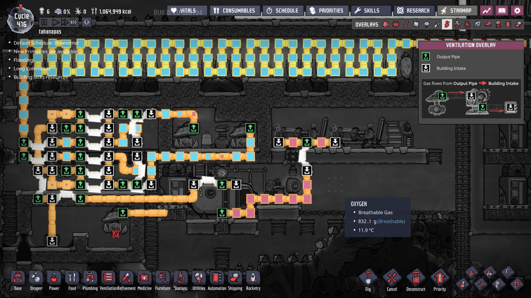Set game to normal speed
The width and height of the screenshot is (531, 298).
click(x=56, y=22)
